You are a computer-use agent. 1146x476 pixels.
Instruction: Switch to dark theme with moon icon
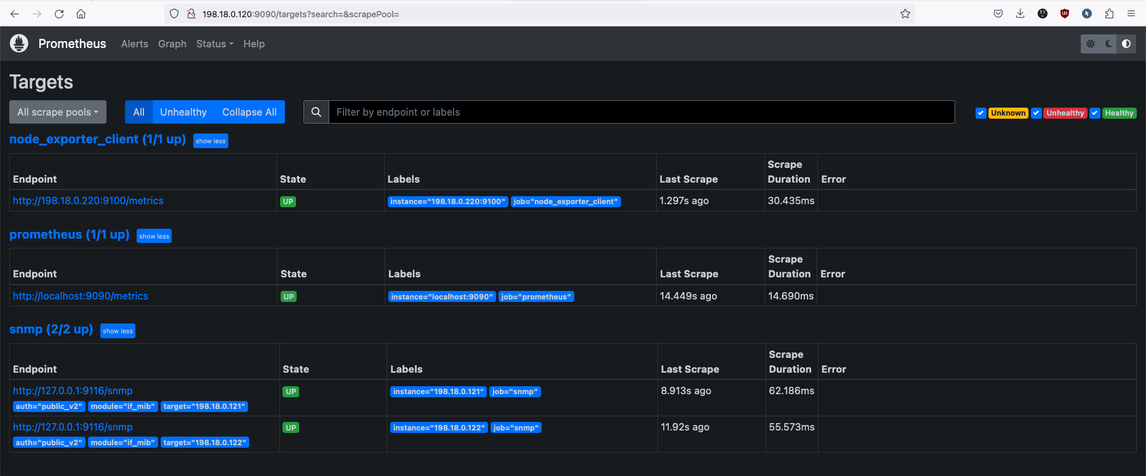(x=1108, y=44)
